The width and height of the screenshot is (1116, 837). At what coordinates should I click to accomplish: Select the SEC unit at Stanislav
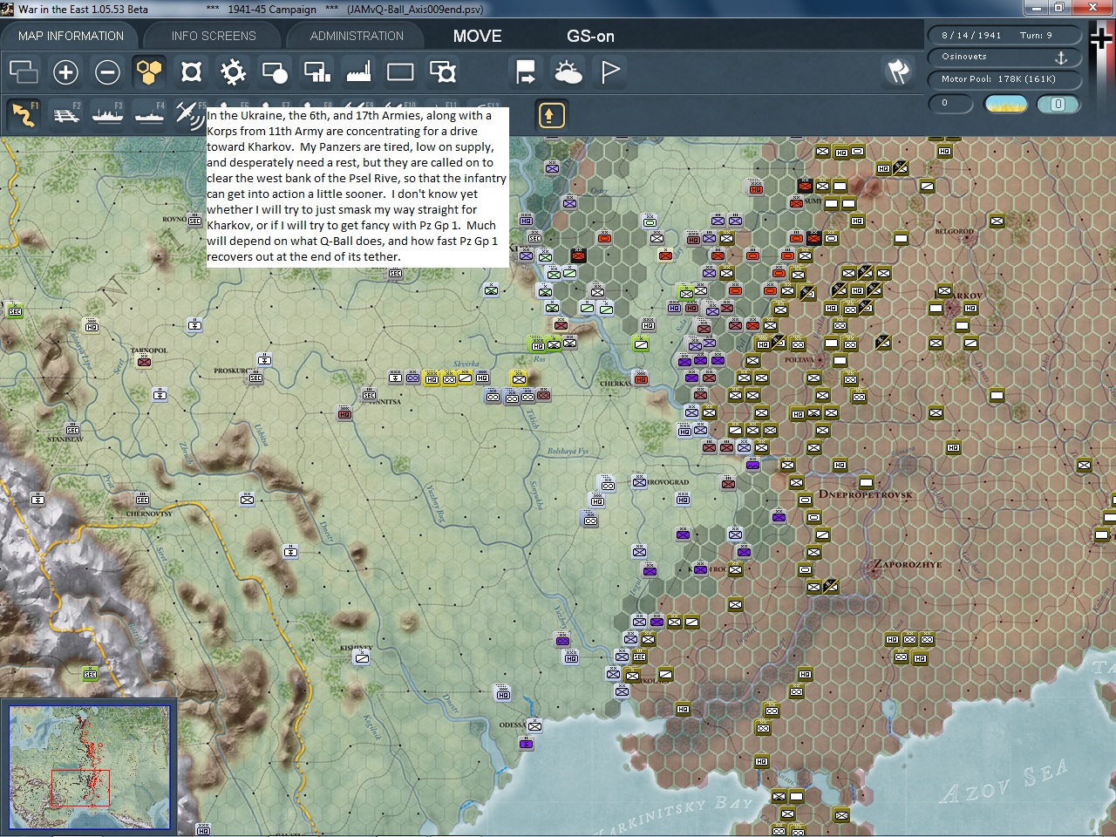(72, 429)
